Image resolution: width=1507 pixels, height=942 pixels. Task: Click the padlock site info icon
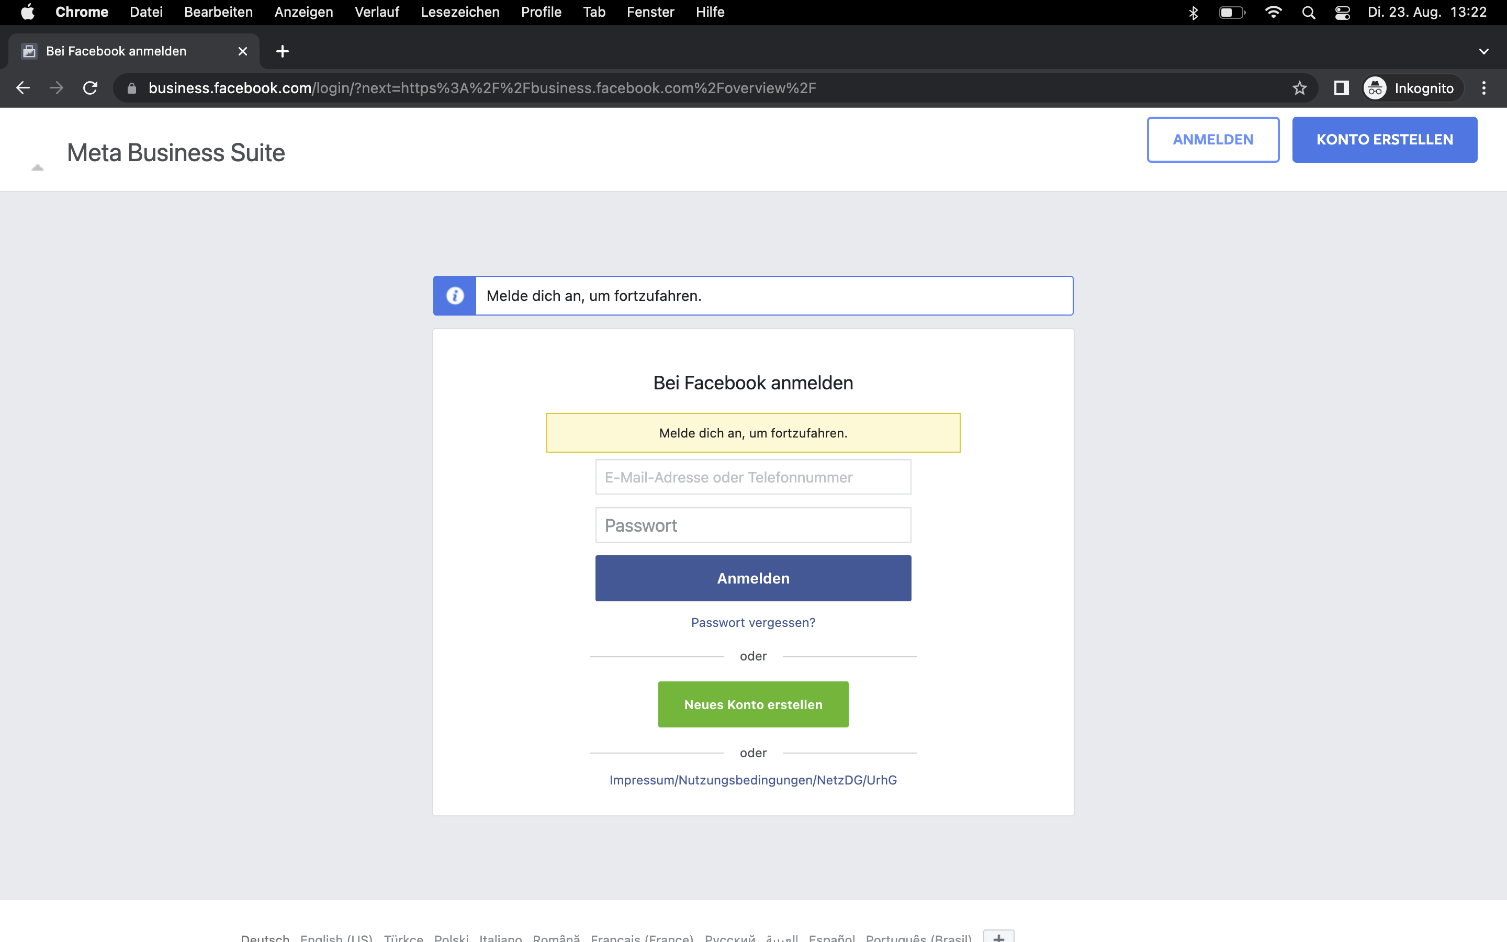131,88
